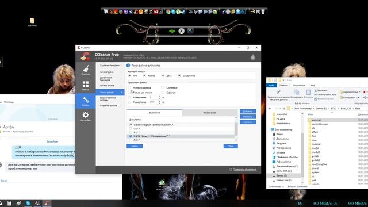Open Удаление программ in the Сервис menu
This screenshot has width=368, height=207.
pyautogui.click(x=110, y=66)
